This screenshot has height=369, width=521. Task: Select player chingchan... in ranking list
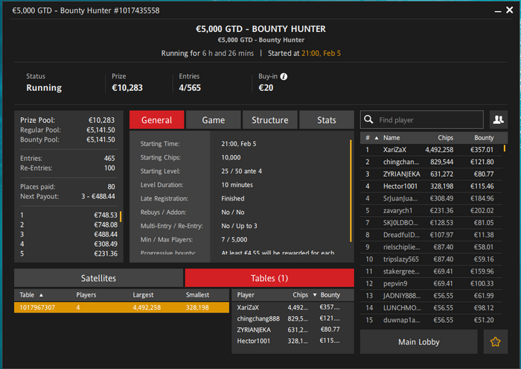[431, 162]
